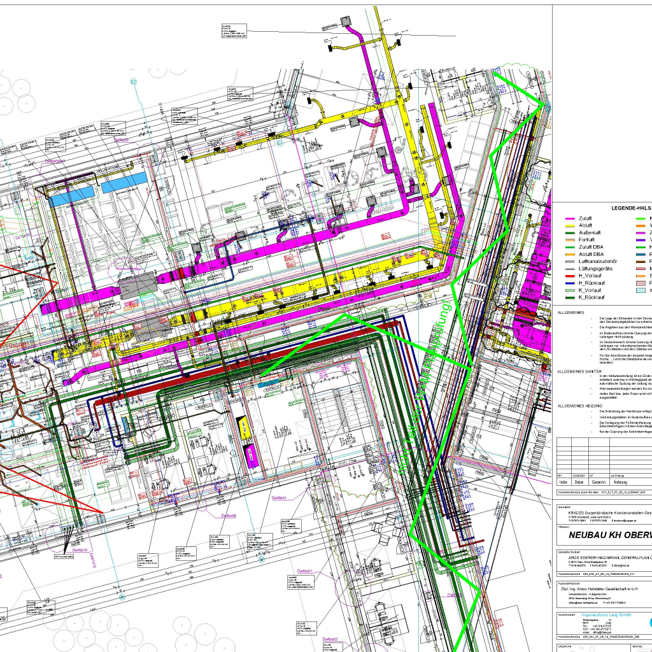Select the Datum column header in revision table
Viewport: 652px width, 652px height.
(x=579, y=483)
